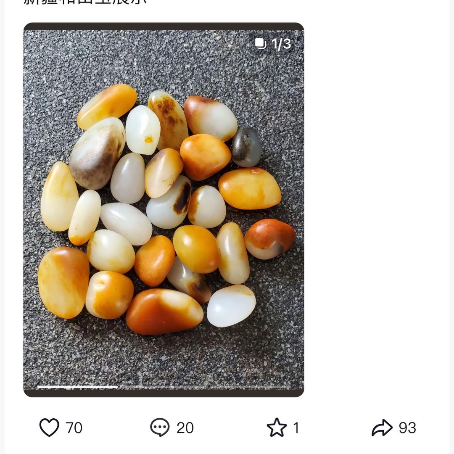This screenshot has width=454, height=454.
Task: Click the stacked multi-image icon on the photo
Action: [260, 43]
